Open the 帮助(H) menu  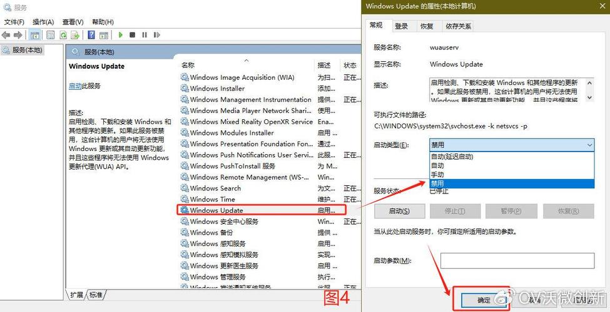(x=103, y=22)
